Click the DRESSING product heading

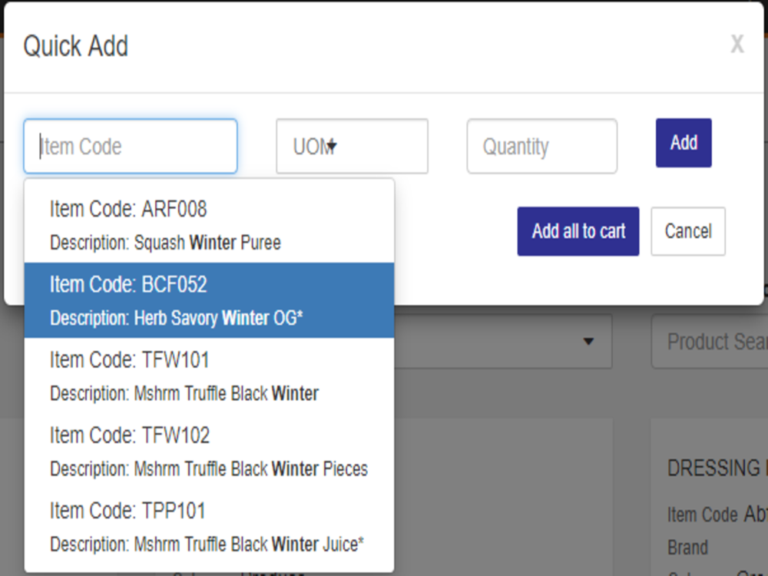pyautogui.click(x=717, y=468)
